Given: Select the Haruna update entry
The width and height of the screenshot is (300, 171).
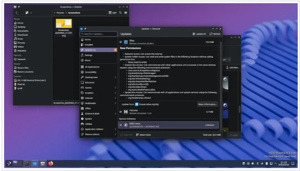Looking at the screenshot, I should tap(168, 112).
